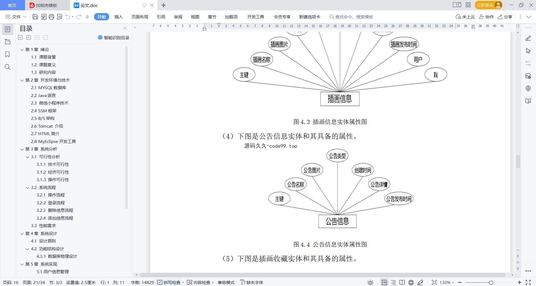The image size is (536, 286).
Task: Switch to the 找稻壳模板 tab
Action: tap(46, 5)
